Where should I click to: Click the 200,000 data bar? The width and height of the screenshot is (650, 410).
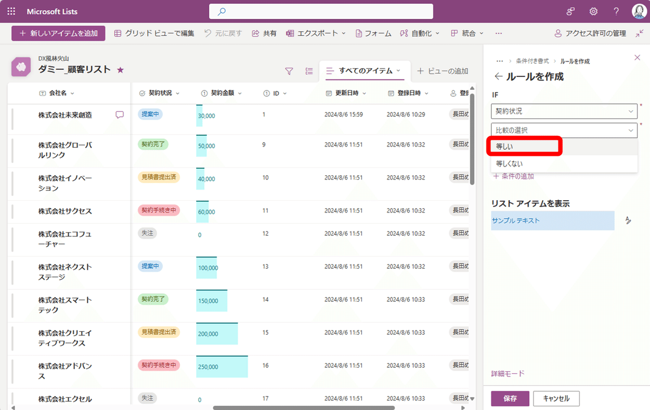[x=217, y=334]
